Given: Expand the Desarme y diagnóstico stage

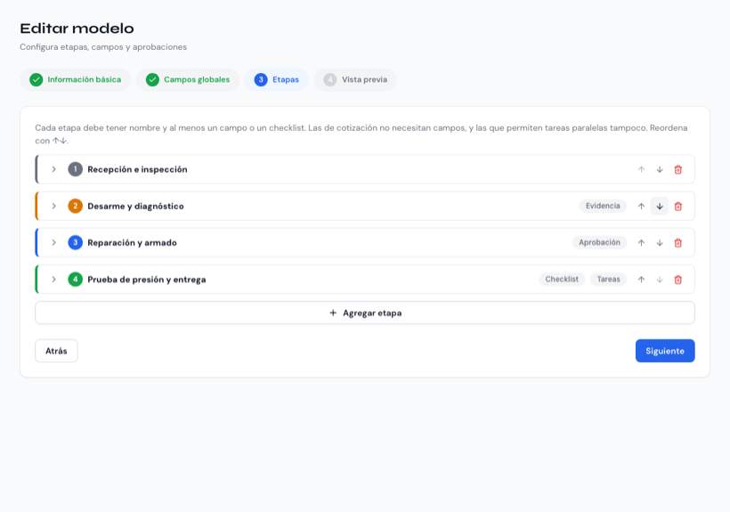Looking at the screenshot, I should pyautogui.click(x=54, y=206).
